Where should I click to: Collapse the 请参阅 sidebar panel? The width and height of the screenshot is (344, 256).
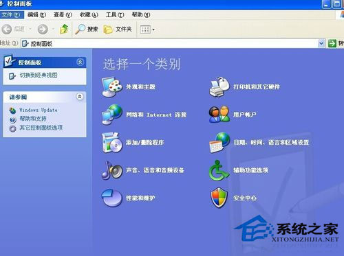click(x=80, y=97)
